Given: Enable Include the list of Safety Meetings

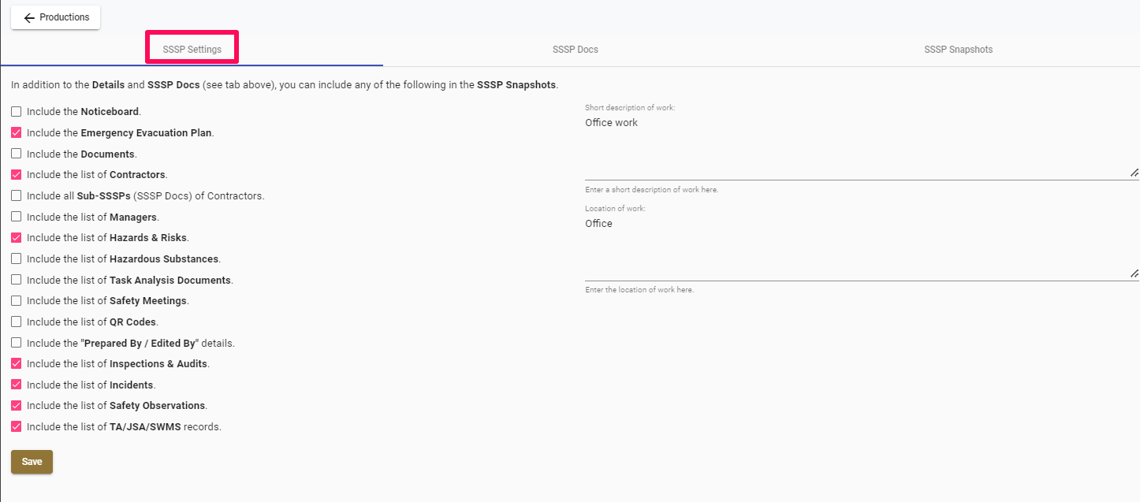Looking at the screenshot, I should click(x=16, y=300).
